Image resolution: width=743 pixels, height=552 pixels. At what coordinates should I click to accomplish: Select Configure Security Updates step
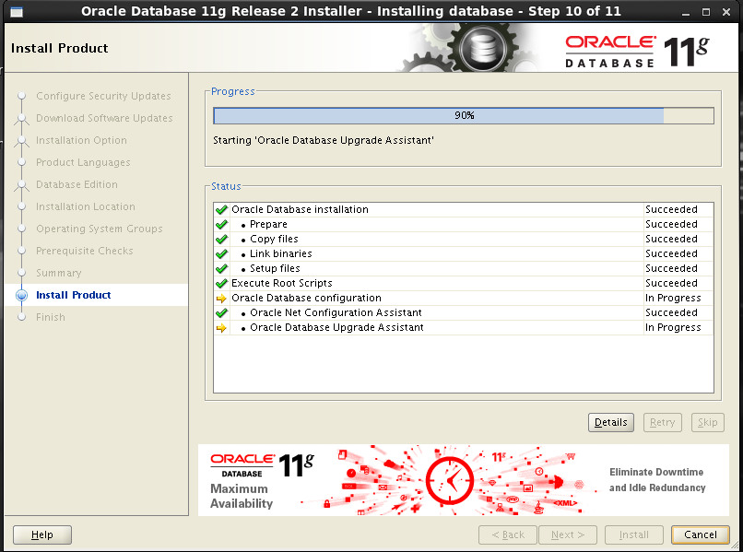[x=103, y=96]
